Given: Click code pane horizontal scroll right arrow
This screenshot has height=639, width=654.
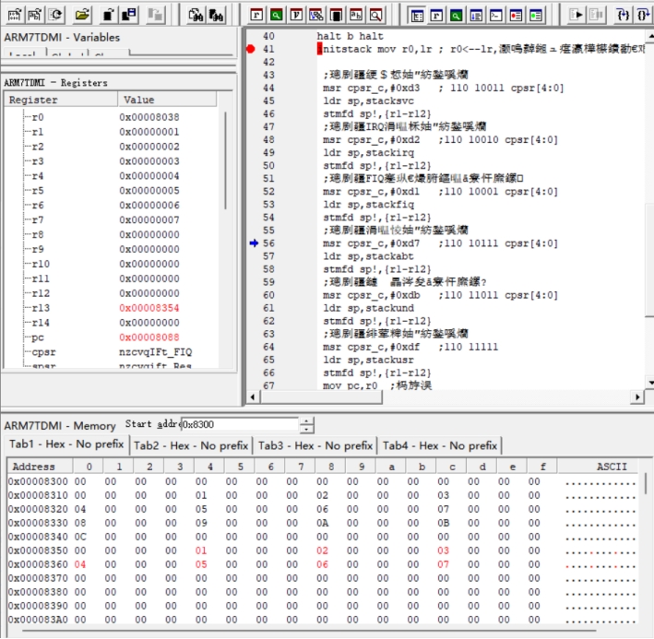Looking at the screenshot, I should [637, 397].
